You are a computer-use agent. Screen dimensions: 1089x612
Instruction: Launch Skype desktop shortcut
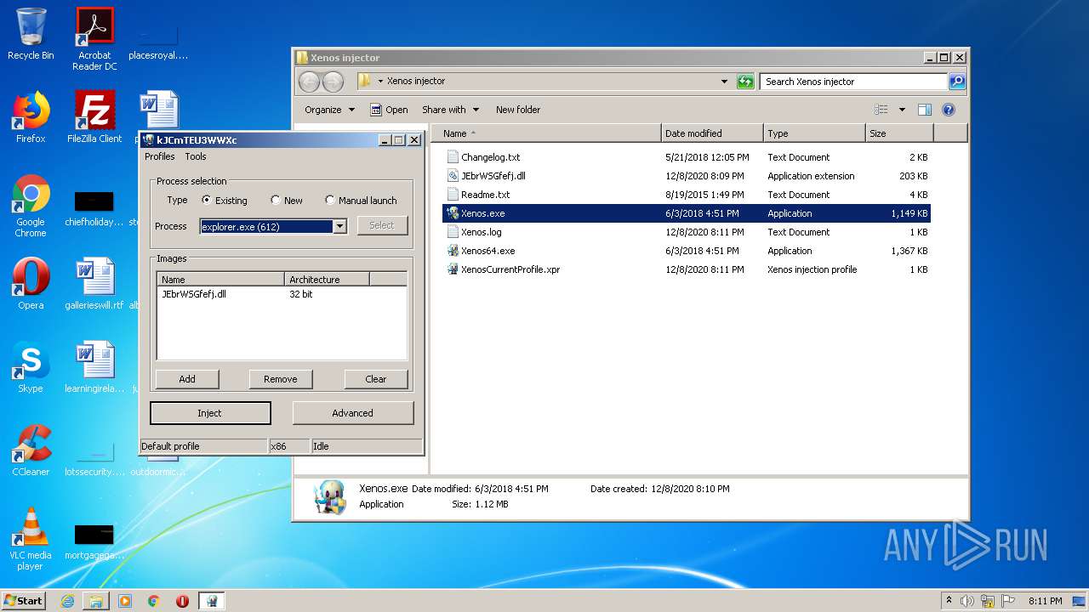31,366
